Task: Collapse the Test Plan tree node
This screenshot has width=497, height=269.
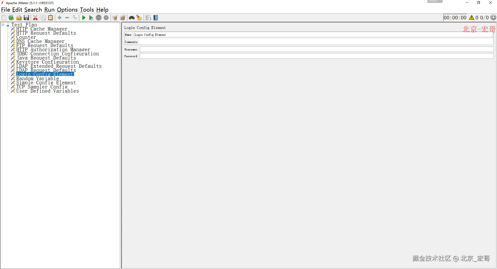Action: point(3,25)
